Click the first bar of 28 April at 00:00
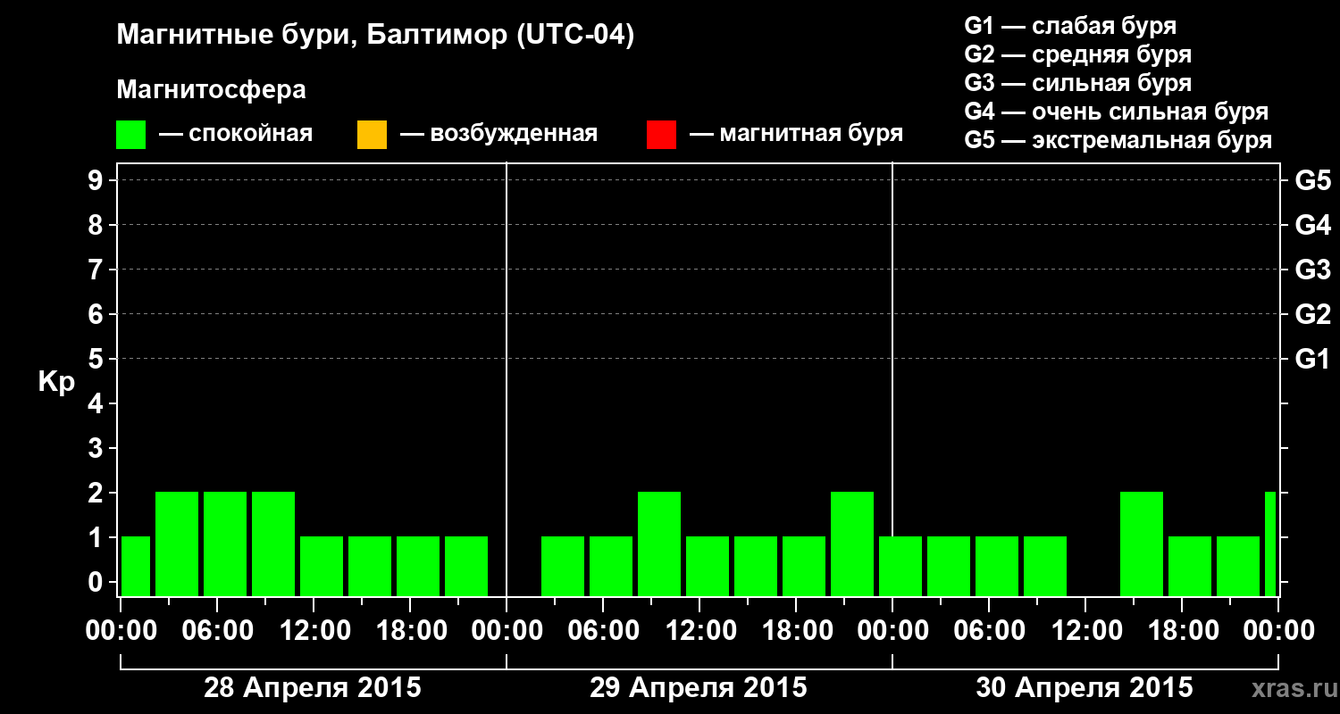1340x714 pixels. [x=136, y=566]
